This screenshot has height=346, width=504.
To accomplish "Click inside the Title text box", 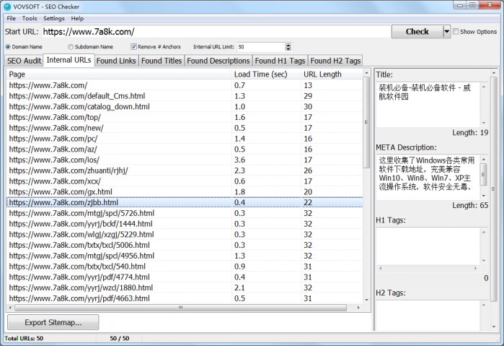I will 428,105.
